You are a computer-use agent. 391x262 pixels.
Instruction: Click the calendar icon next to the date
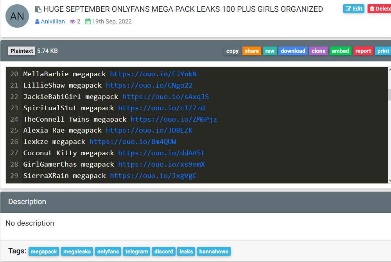click(x=88, y=22)
